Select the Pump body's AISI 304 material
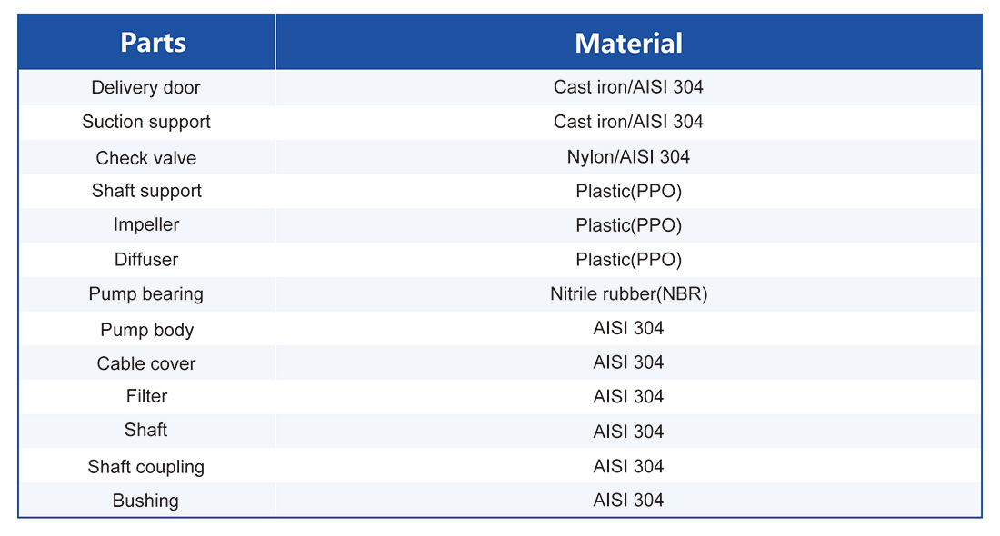Screen dimensions: 1000x536 pos(628,329)
